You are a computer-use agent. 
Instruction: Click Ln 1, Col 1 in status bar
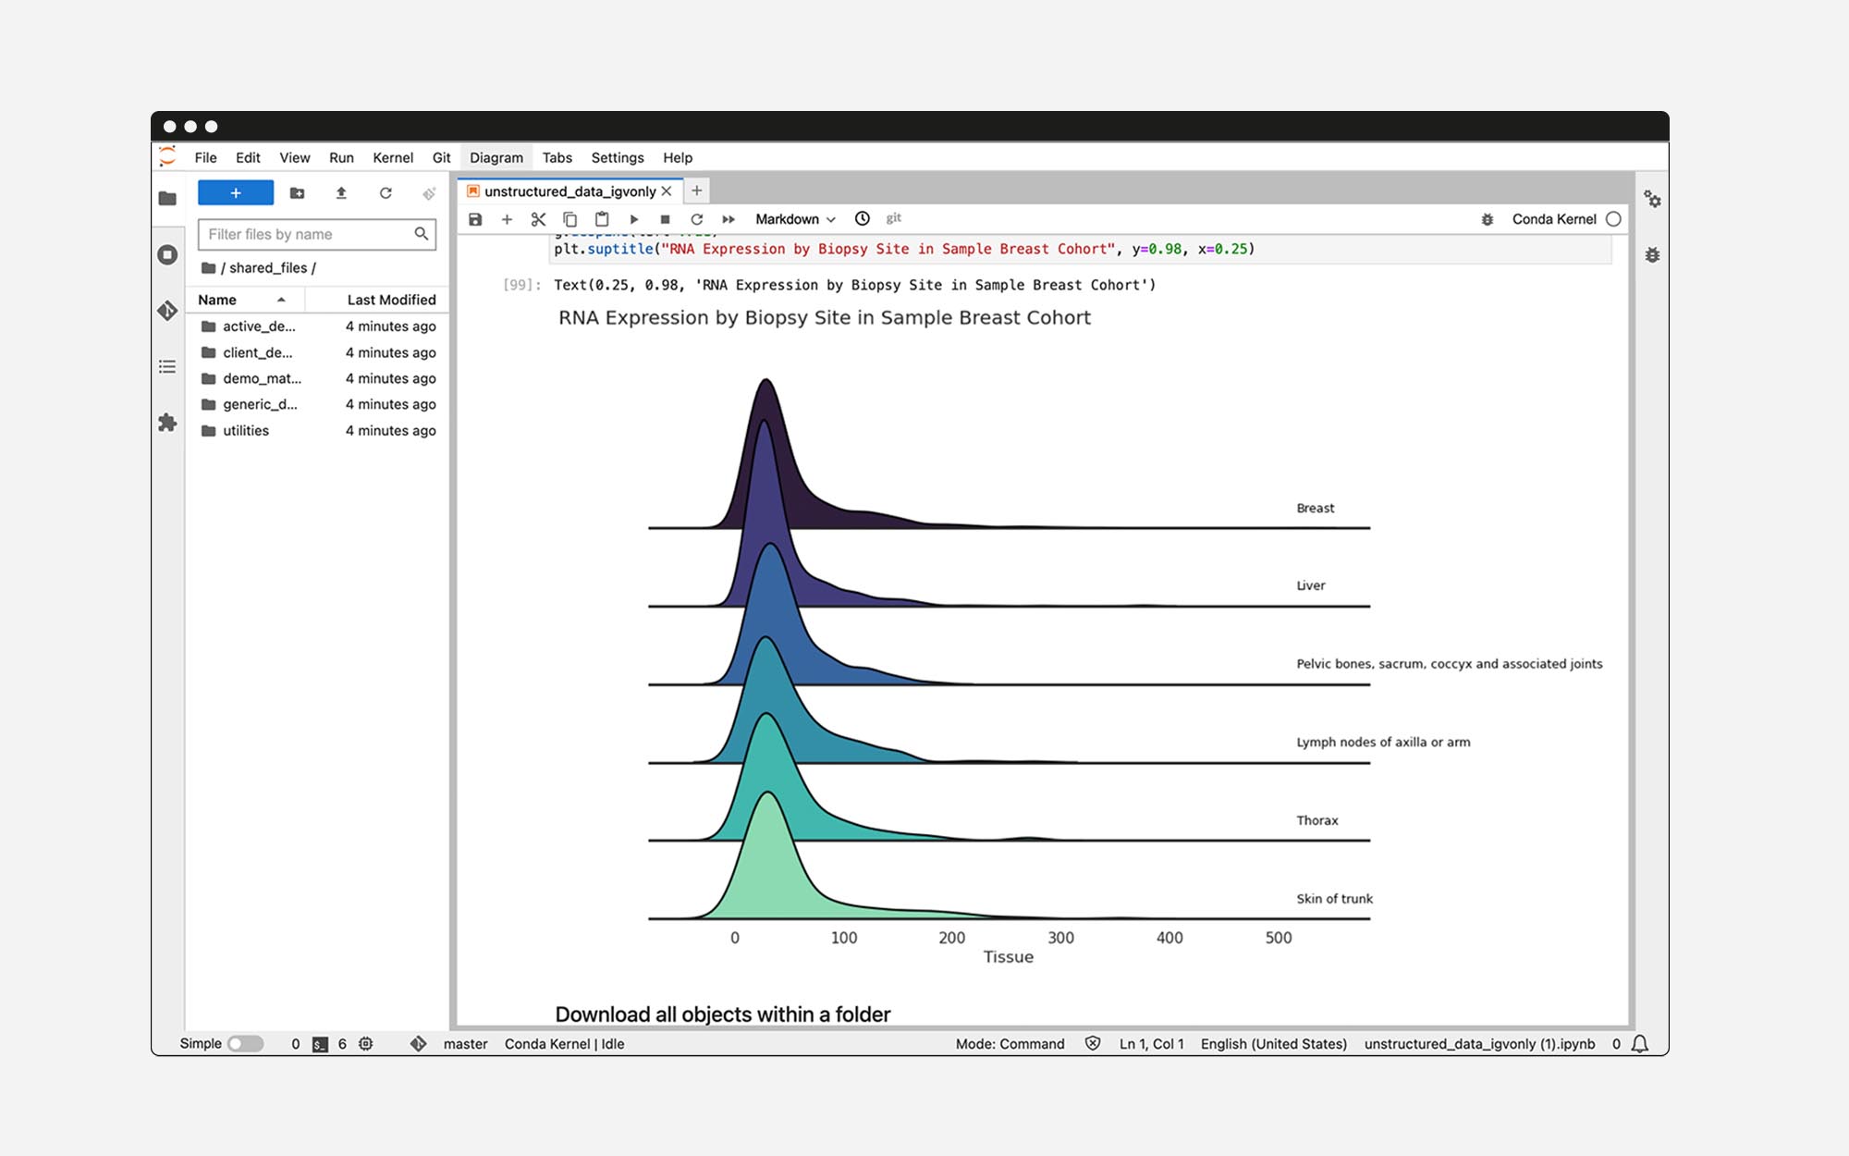(x=1151, y=1044)
